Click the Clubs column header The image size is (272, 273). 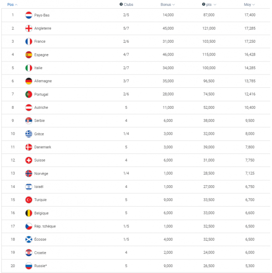[128, 5]
